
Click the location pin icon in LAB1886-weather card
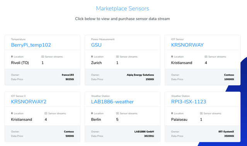[x=92, y=113]
